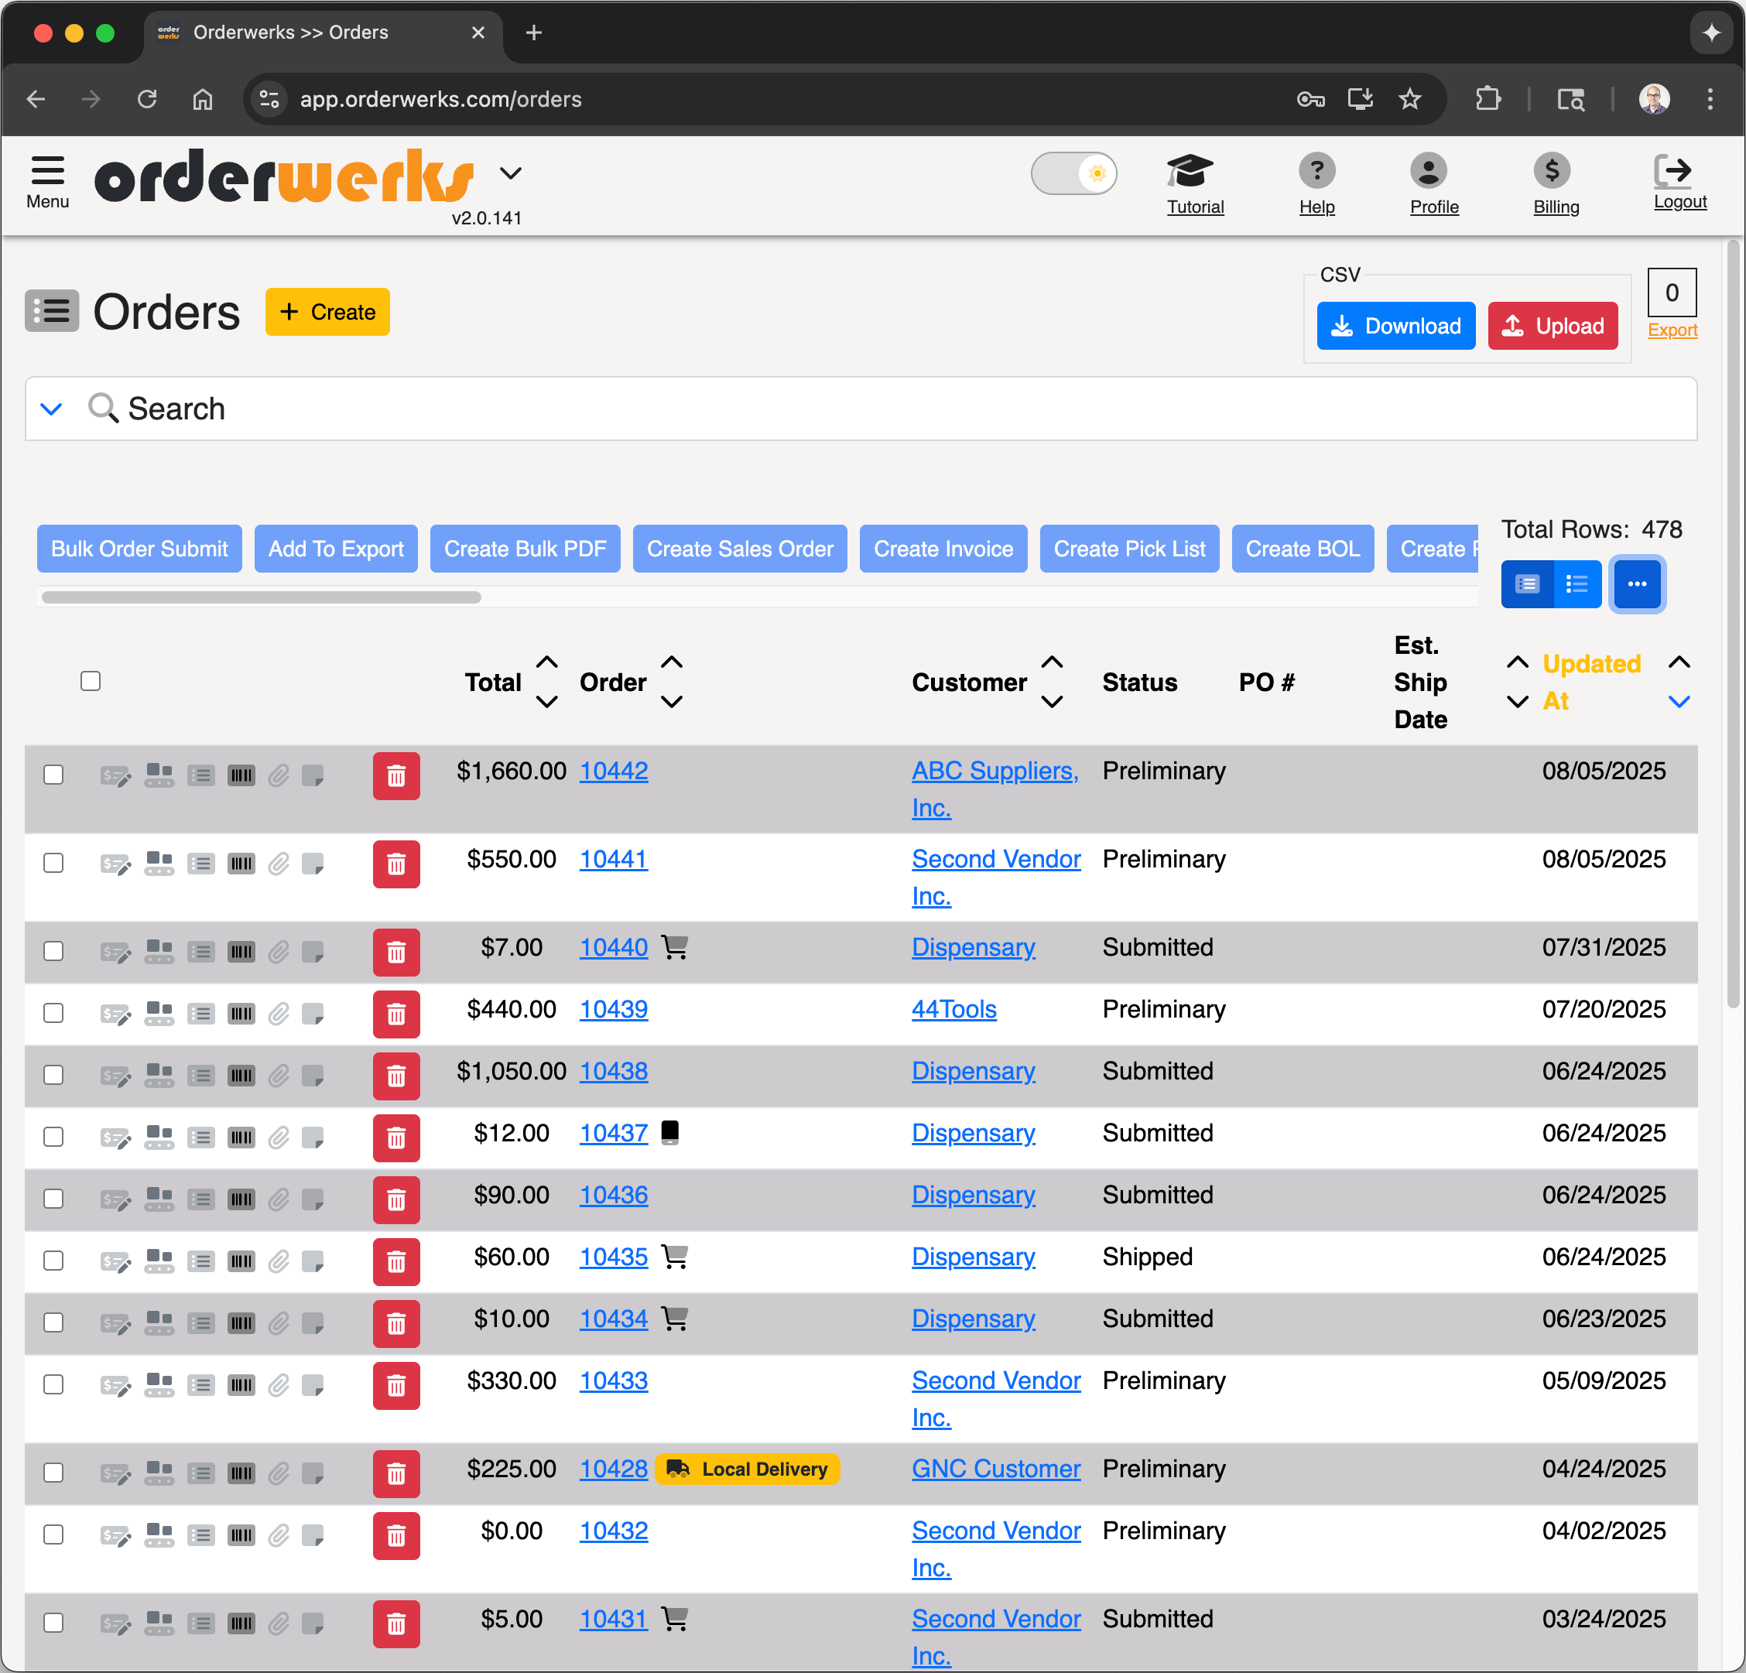
Task: Open the barcode icon on order 10442
Action: tap(241, 775)
